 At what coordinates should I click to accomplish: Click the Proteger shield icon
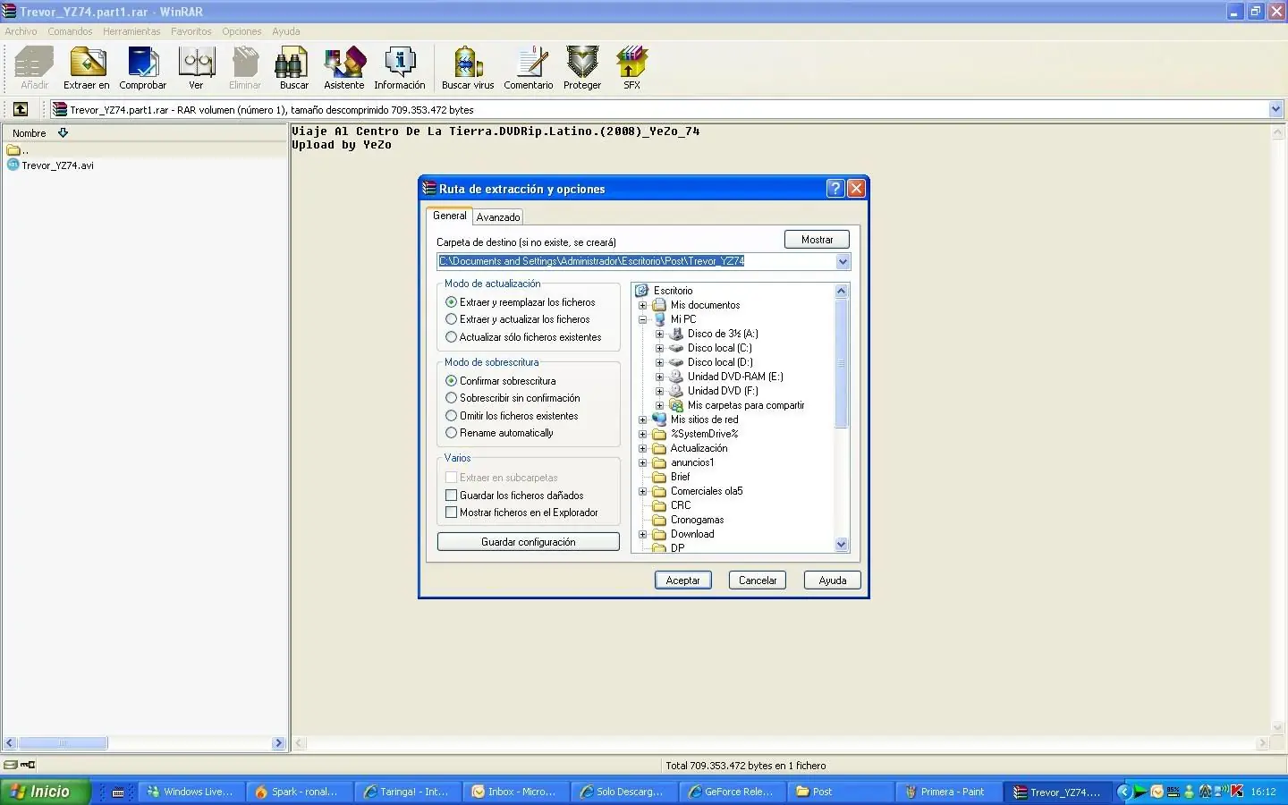click(582, 68)
